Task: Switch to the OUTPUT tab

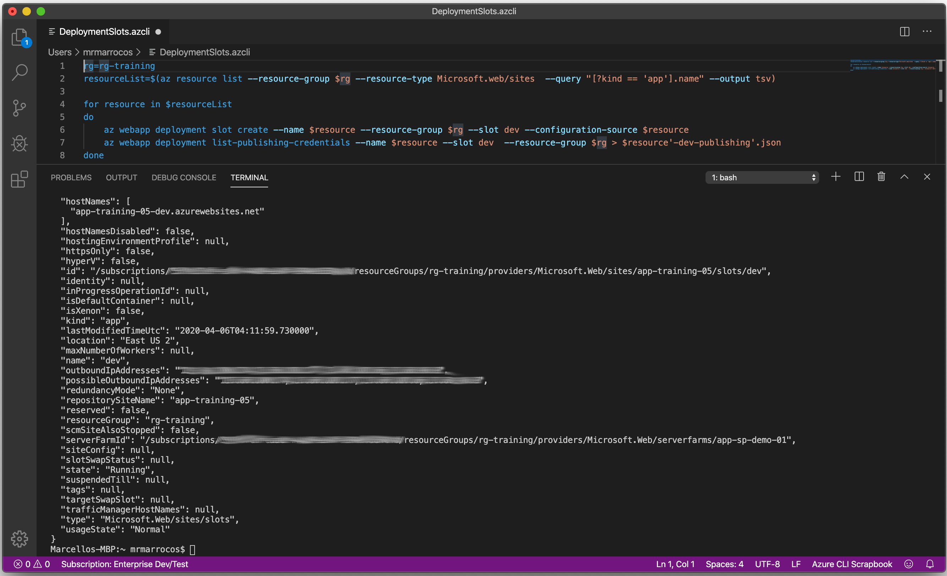Action: coord(121,177)
